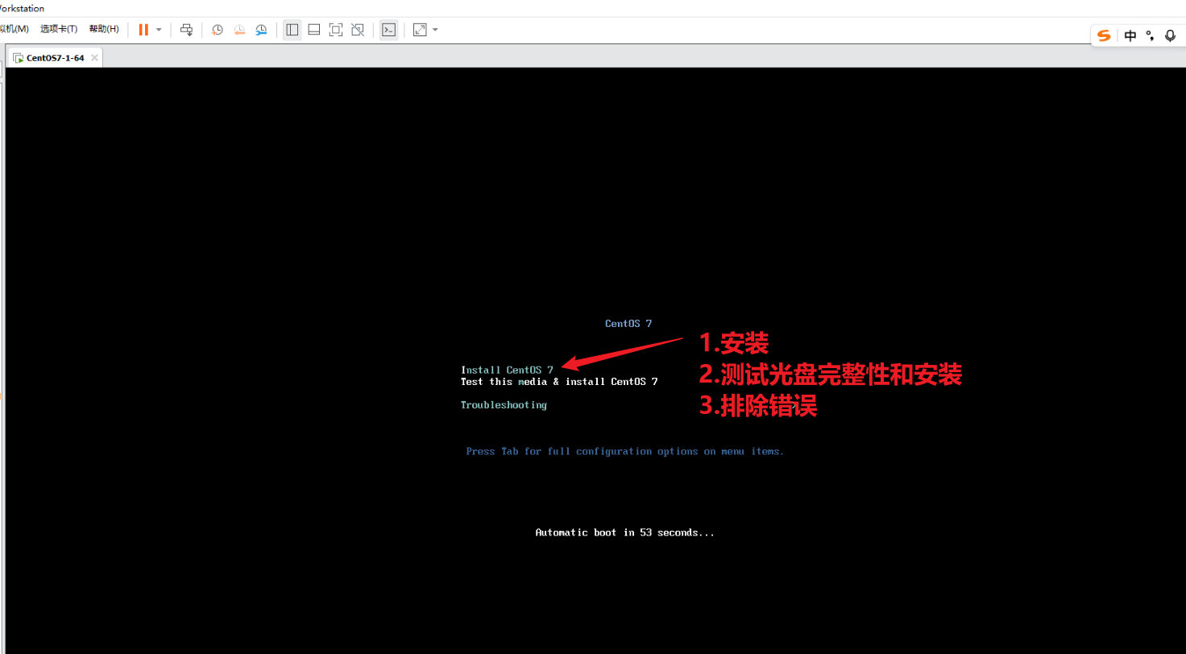Close the CentOS7-1-64 tab
1186x654 pixels.
pyautogui.click(x=94, y=58)
